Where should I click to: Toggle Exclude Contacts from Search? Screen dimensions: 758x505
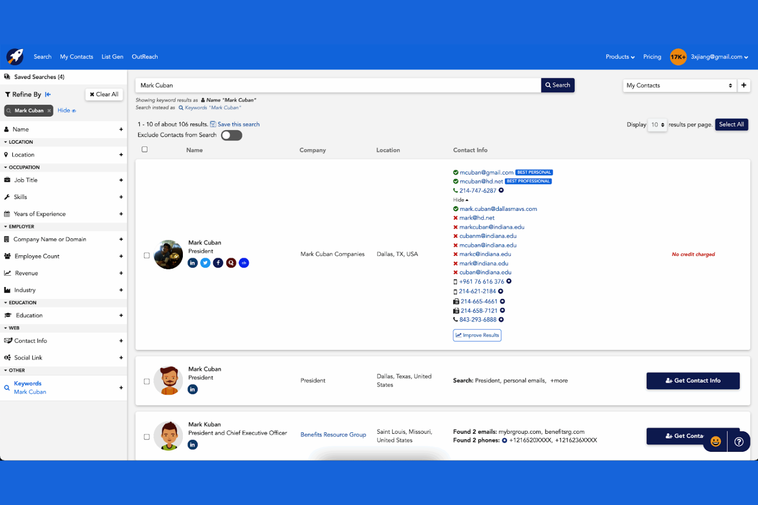[x=231, y=135]
